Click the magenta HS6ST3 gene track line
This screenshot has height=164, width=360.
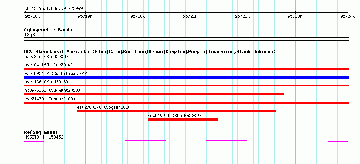point(186,141)
